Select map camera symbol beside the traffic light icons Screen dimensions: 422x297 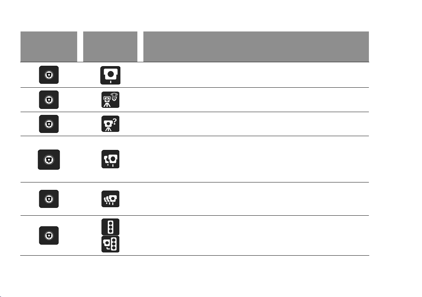pos(49,235)
